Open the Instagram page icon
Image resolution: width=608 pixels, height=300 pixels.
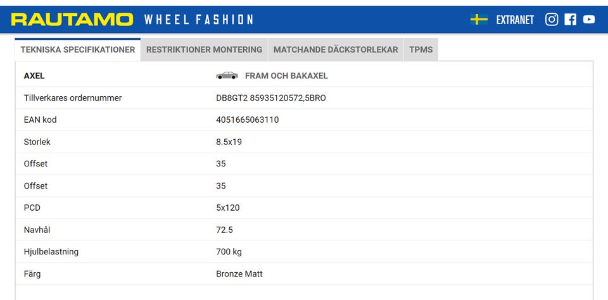(552, 20)
